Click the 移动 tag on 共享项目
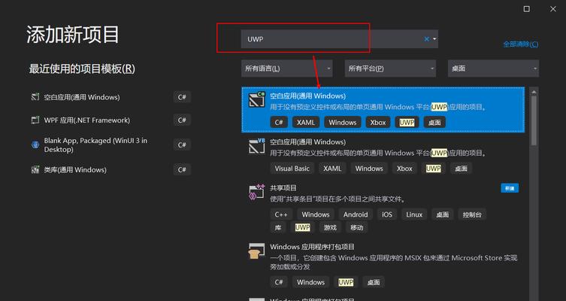Screen dimensions: 566x301 click(356, 227)
